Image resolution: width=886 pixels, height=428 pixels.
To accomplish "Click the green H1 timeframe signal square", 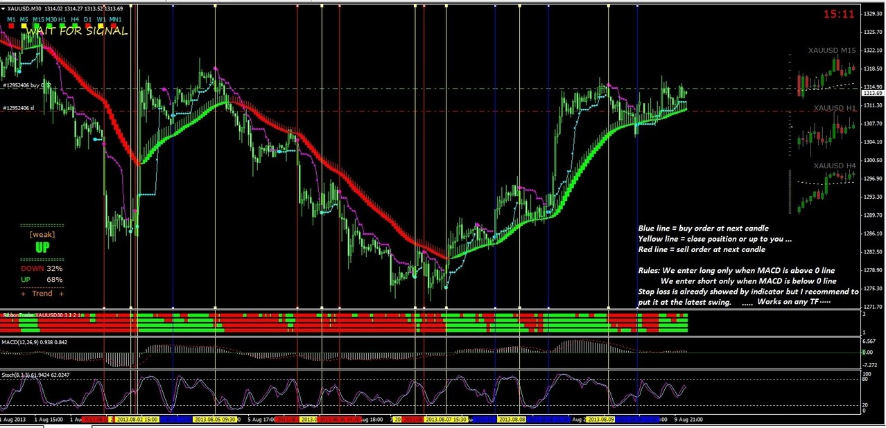I will 62,26.
